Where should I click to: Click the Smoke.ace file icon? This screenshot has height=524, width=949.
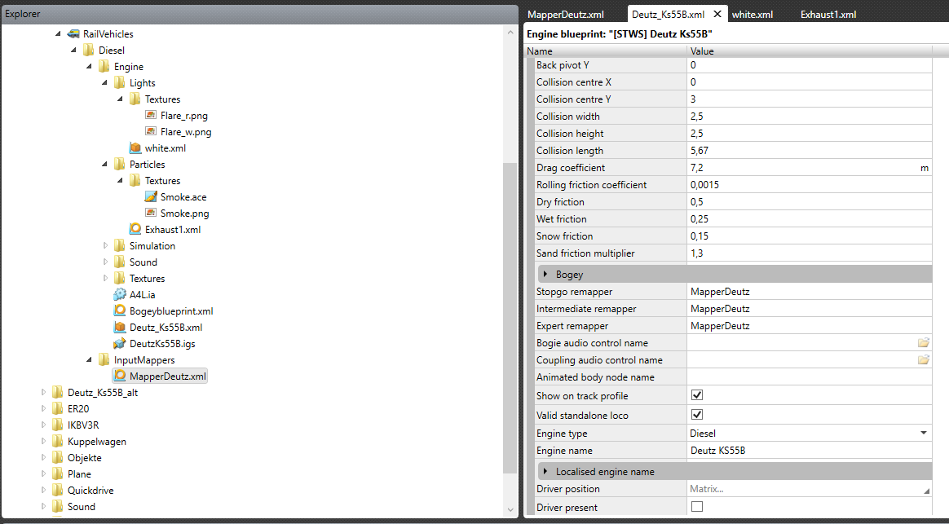(x=151, y=196)
